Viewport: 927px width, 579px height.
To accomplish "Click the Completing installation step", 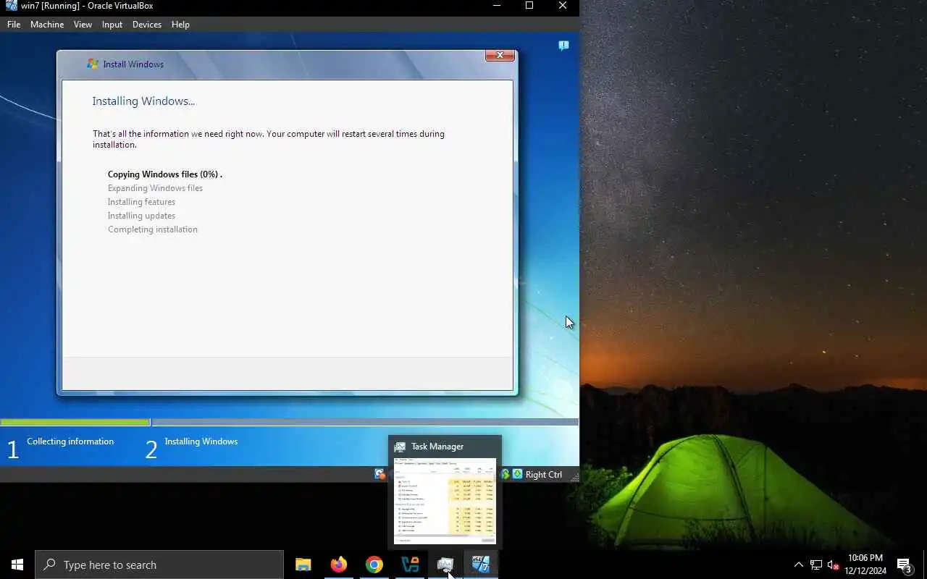I will (153, 229).
